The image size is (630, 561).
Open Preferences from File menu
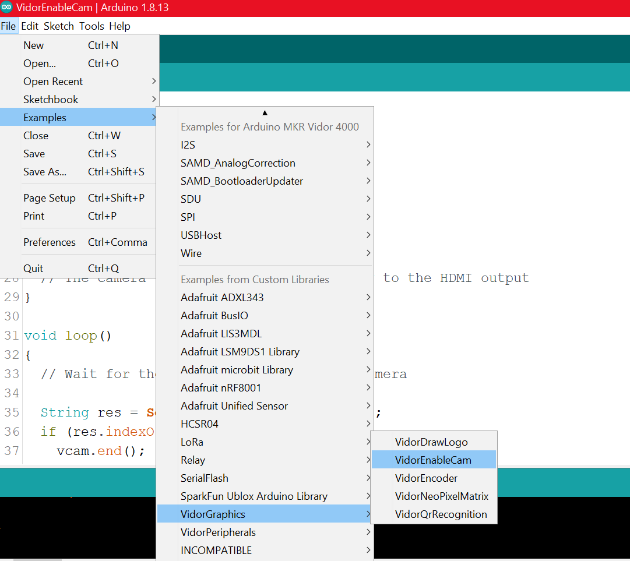tap(78, 242)
